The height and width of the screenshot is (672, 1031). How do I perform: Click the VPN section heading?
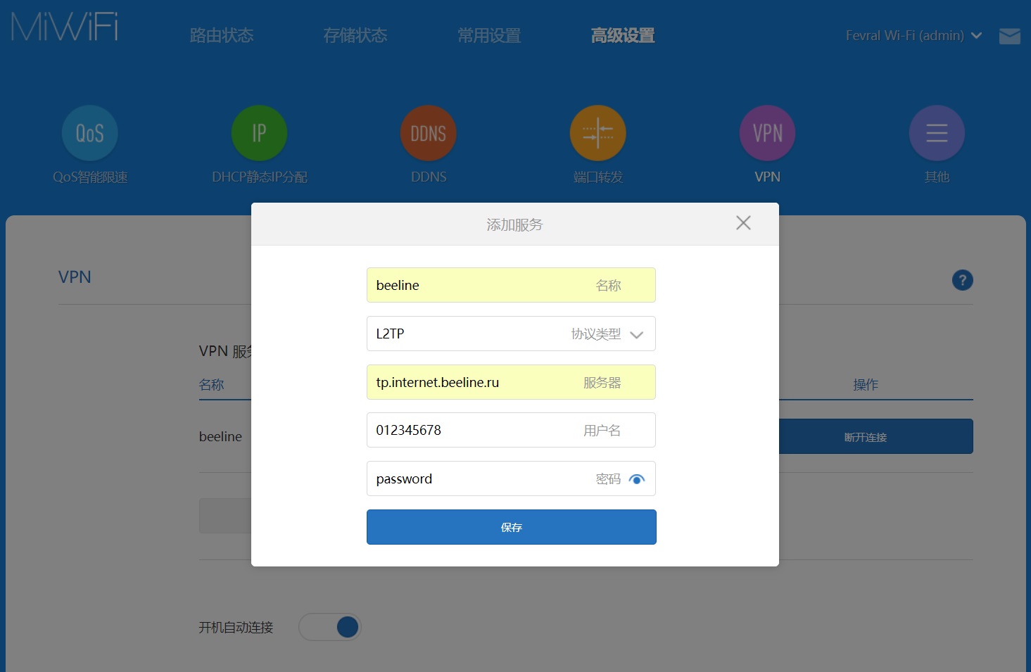point(75,277)
